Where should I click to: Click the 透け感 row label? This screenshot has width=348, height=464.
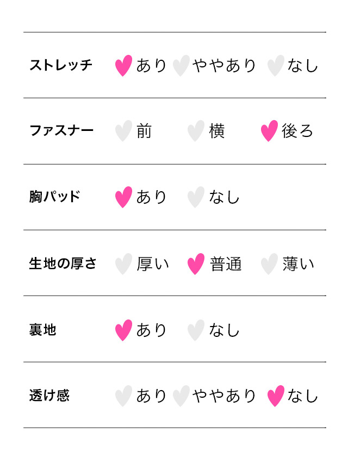click(x=49, y=396)
